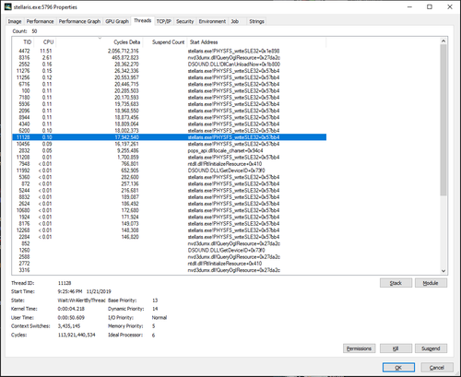Select thread row with TID 8176
This screenshot has height=377, width=461.
tap(170, 224)
